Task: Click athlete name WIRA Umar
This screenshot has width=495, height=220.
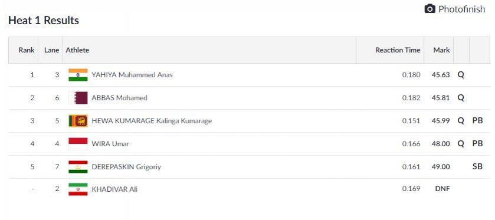Action: point(110,144)
